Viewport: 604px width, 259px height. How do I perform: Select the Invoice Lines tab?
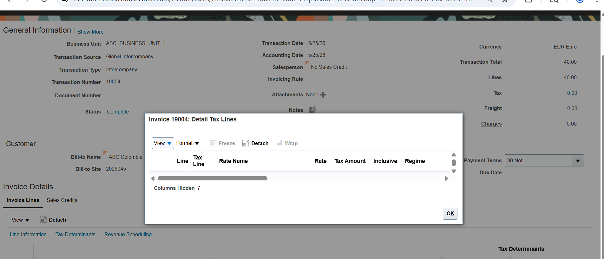(x=23, y=200)
